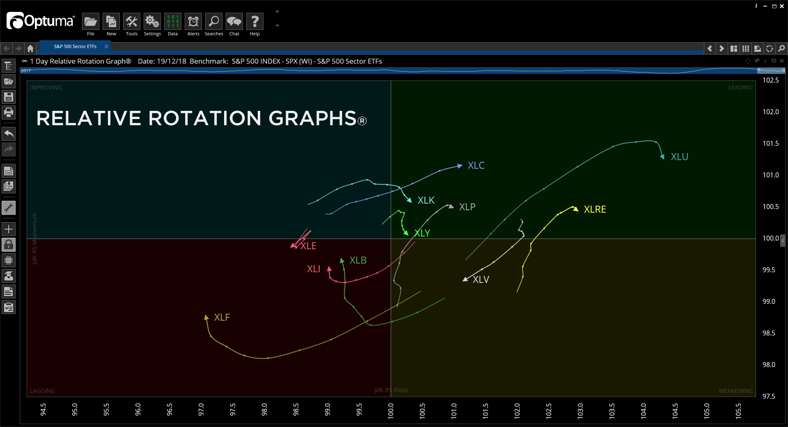Open Settings from the top toolbar

pos(152,25)
